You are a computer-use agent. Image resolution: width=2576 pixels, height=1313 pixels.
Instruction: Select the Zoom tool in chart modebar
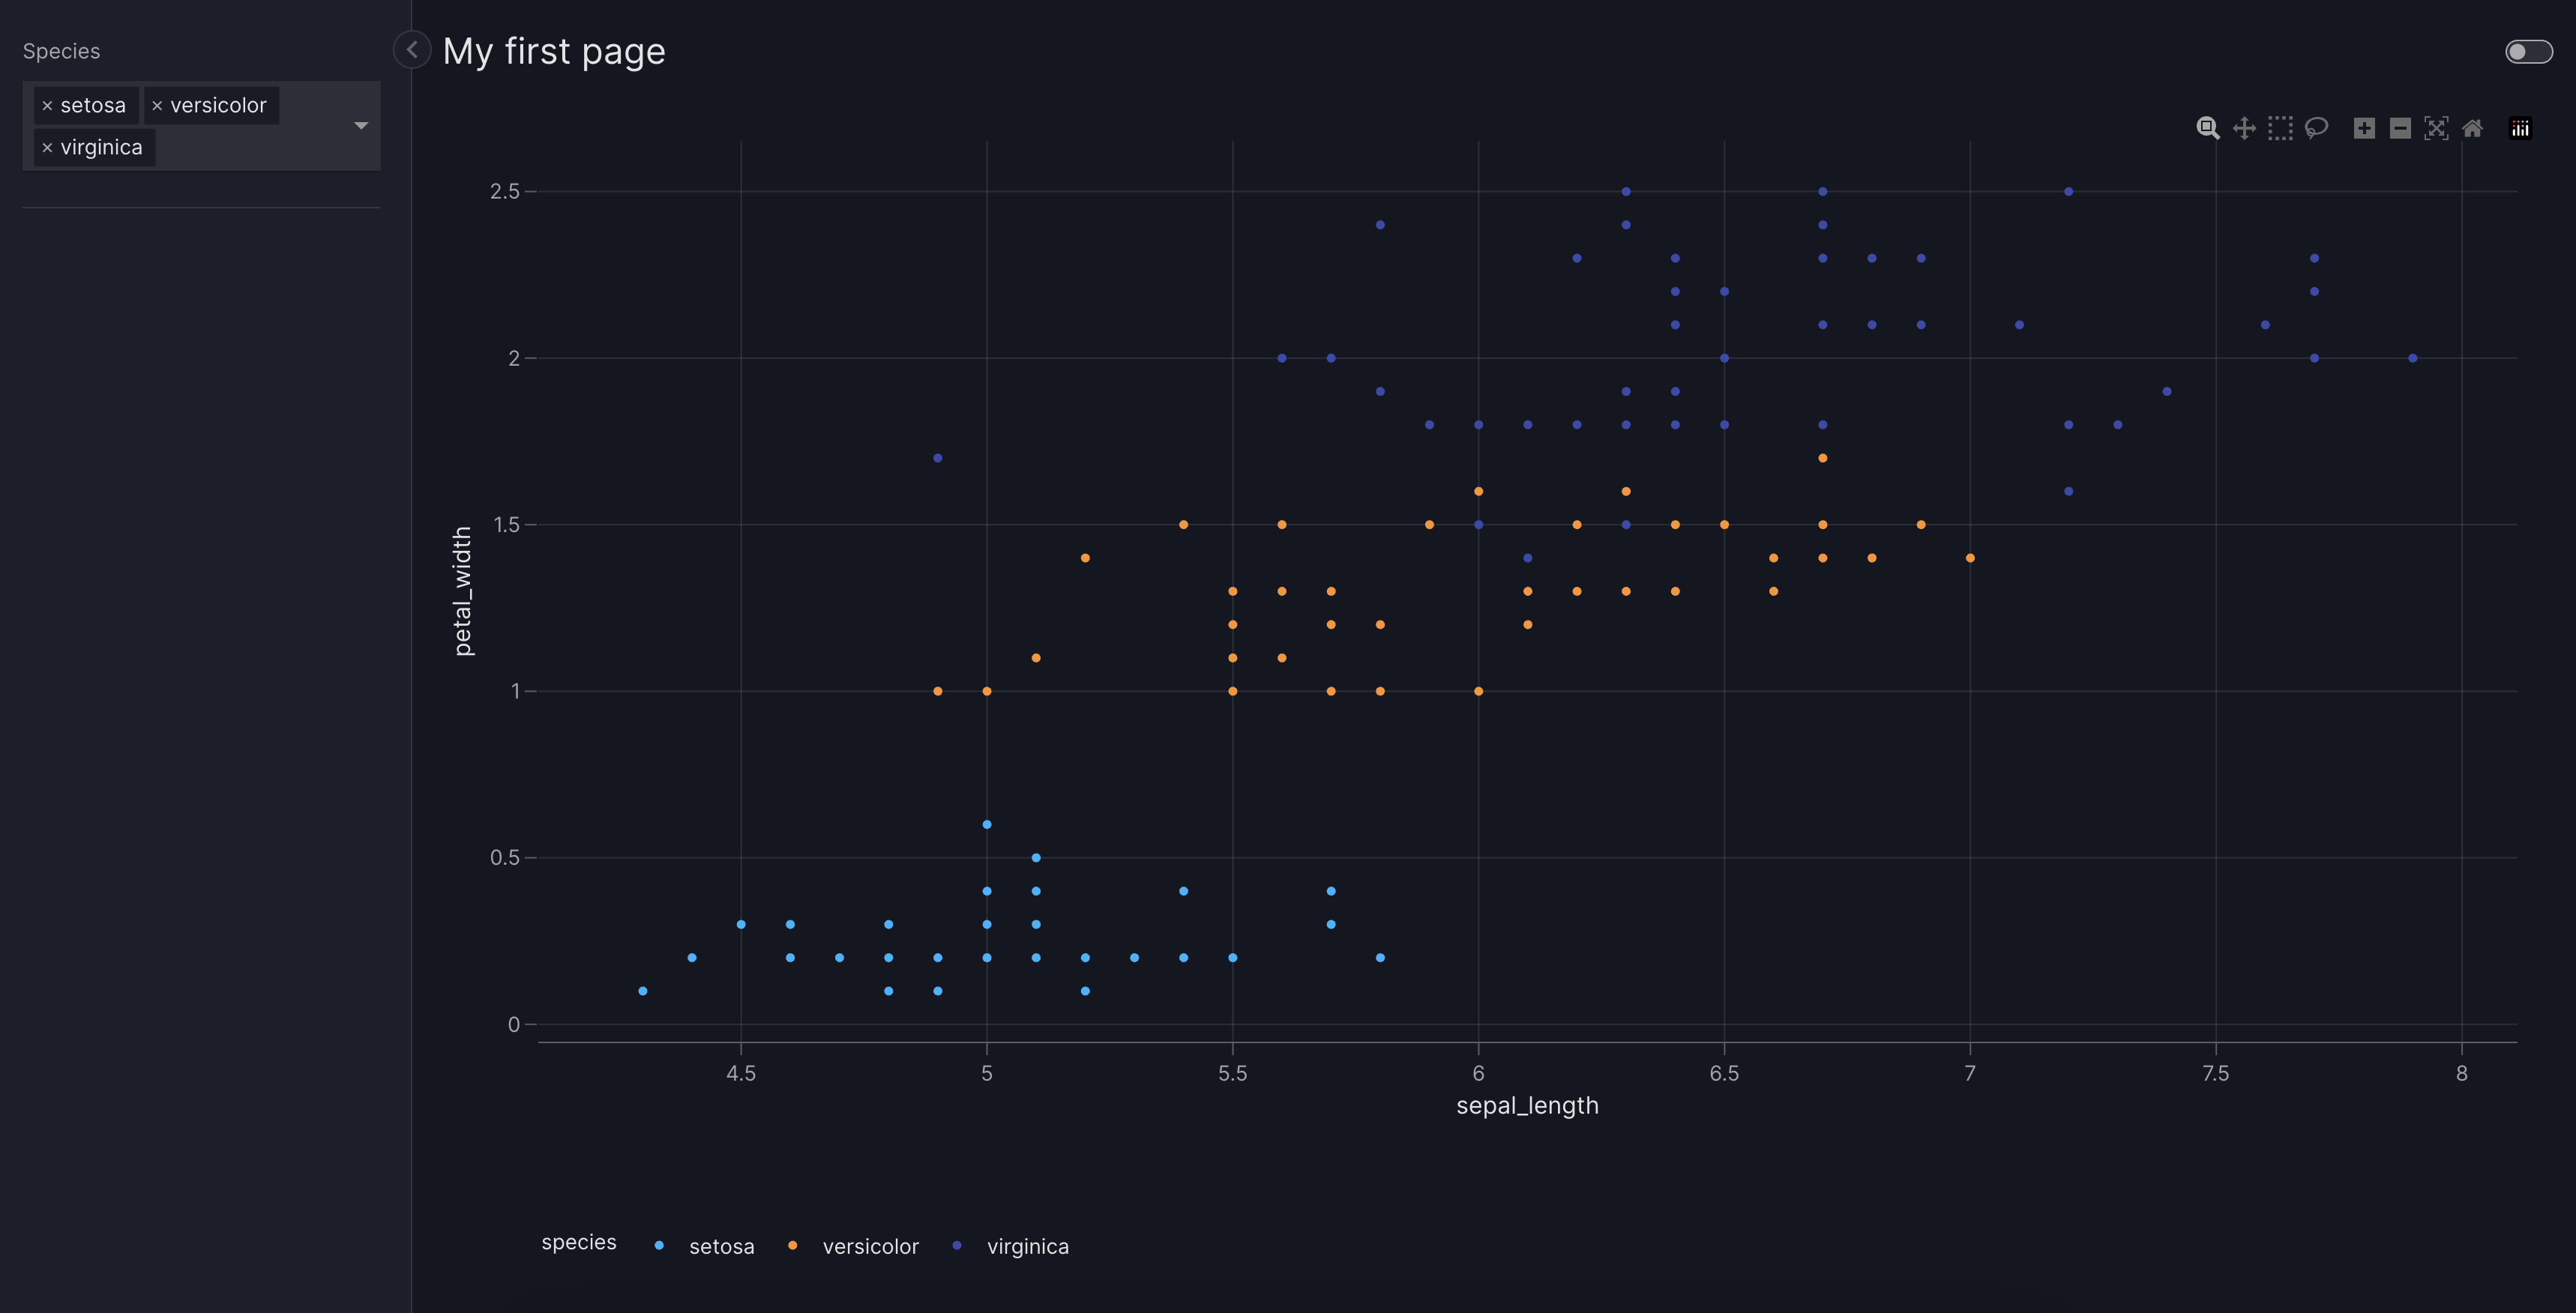pos(2207,128)
